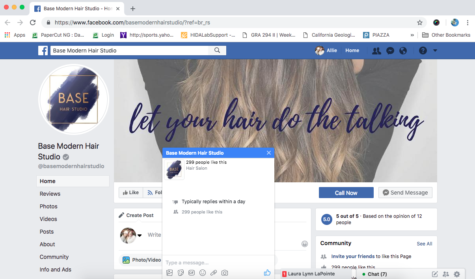
Task: Click the Type a message field
Action: click(218, 262)
